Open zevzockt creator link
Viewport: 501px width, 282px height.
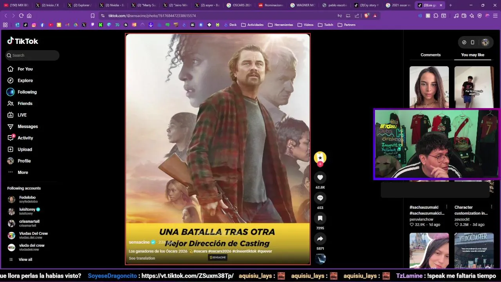(x=462, y=219)
